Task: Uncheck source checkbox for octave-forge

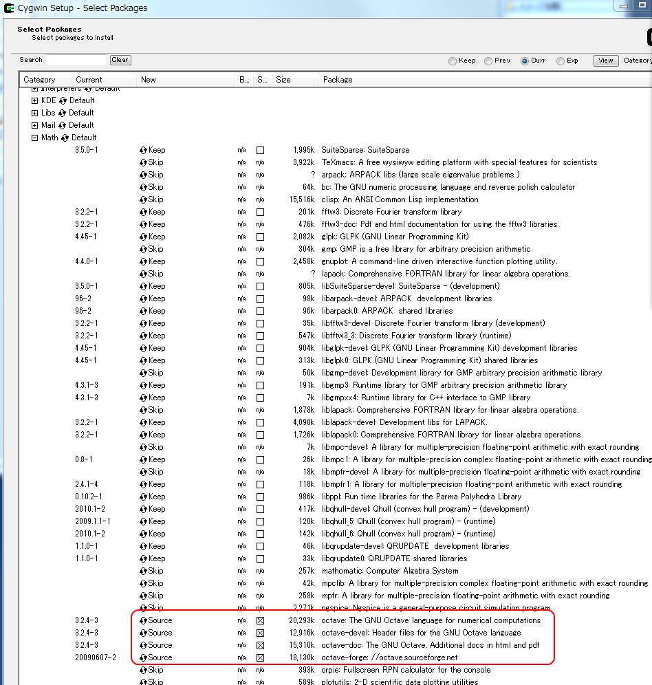Action: 261,658
